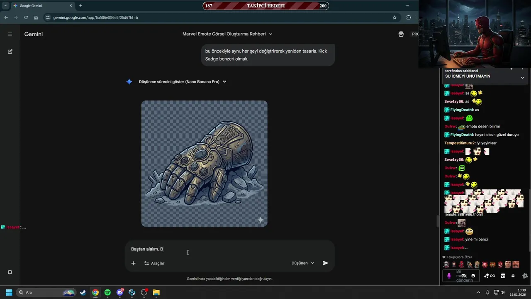Click the three-dots points icon in chat

coord(486,276)
